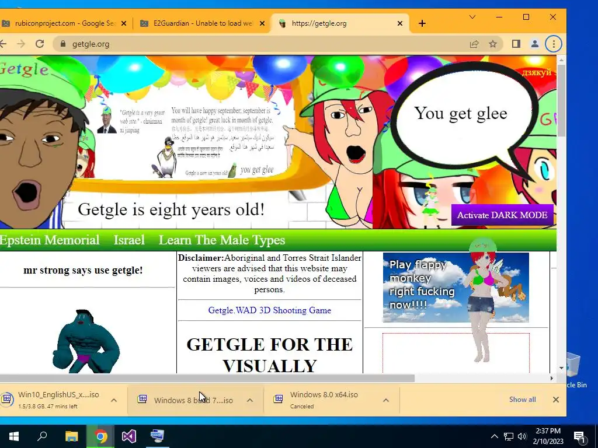598x448 pixels.
Task: Click the Play flappy monkey banner
Action: tap(456, 287)
